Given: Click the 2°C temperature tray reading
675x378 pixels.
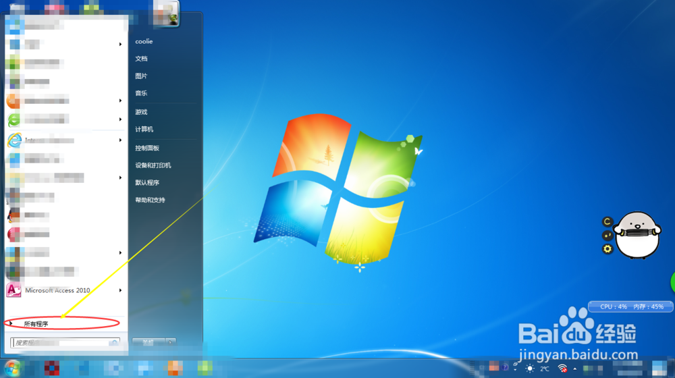Looking at the screenshot, I should tap(545, 369).
